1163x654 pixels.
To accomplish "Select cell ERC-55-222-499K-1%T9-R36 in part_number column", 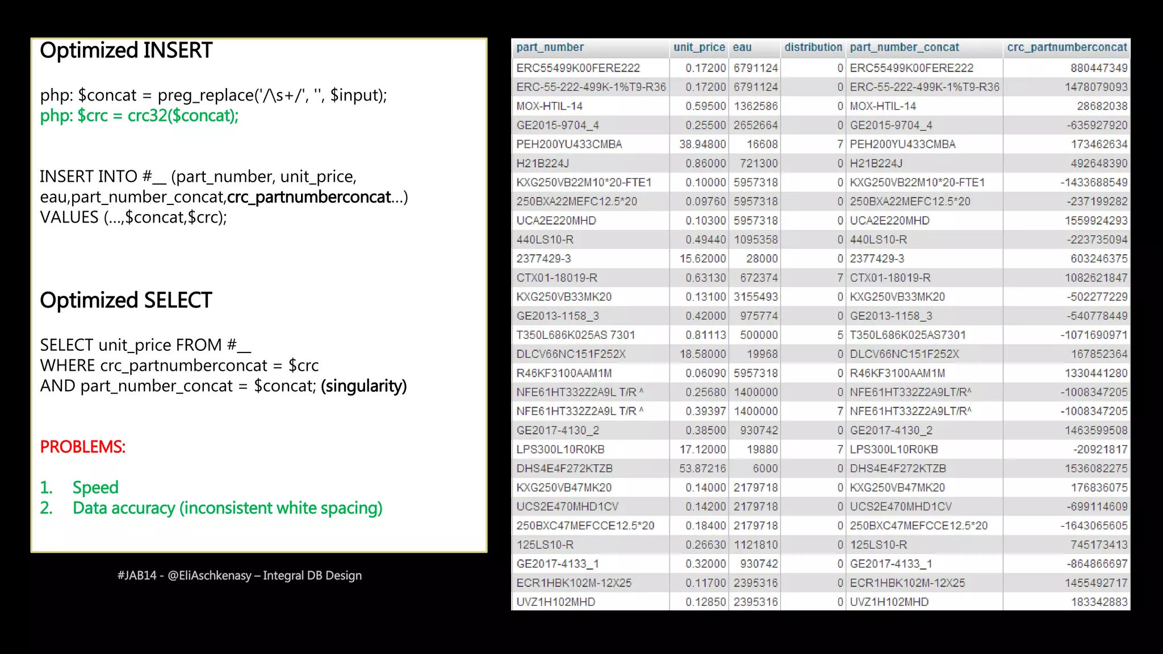I will coord(591,87).
